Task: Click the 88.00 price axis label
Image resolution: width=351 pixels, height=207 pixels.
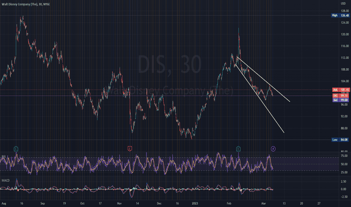Action: (x=344, y=128)
